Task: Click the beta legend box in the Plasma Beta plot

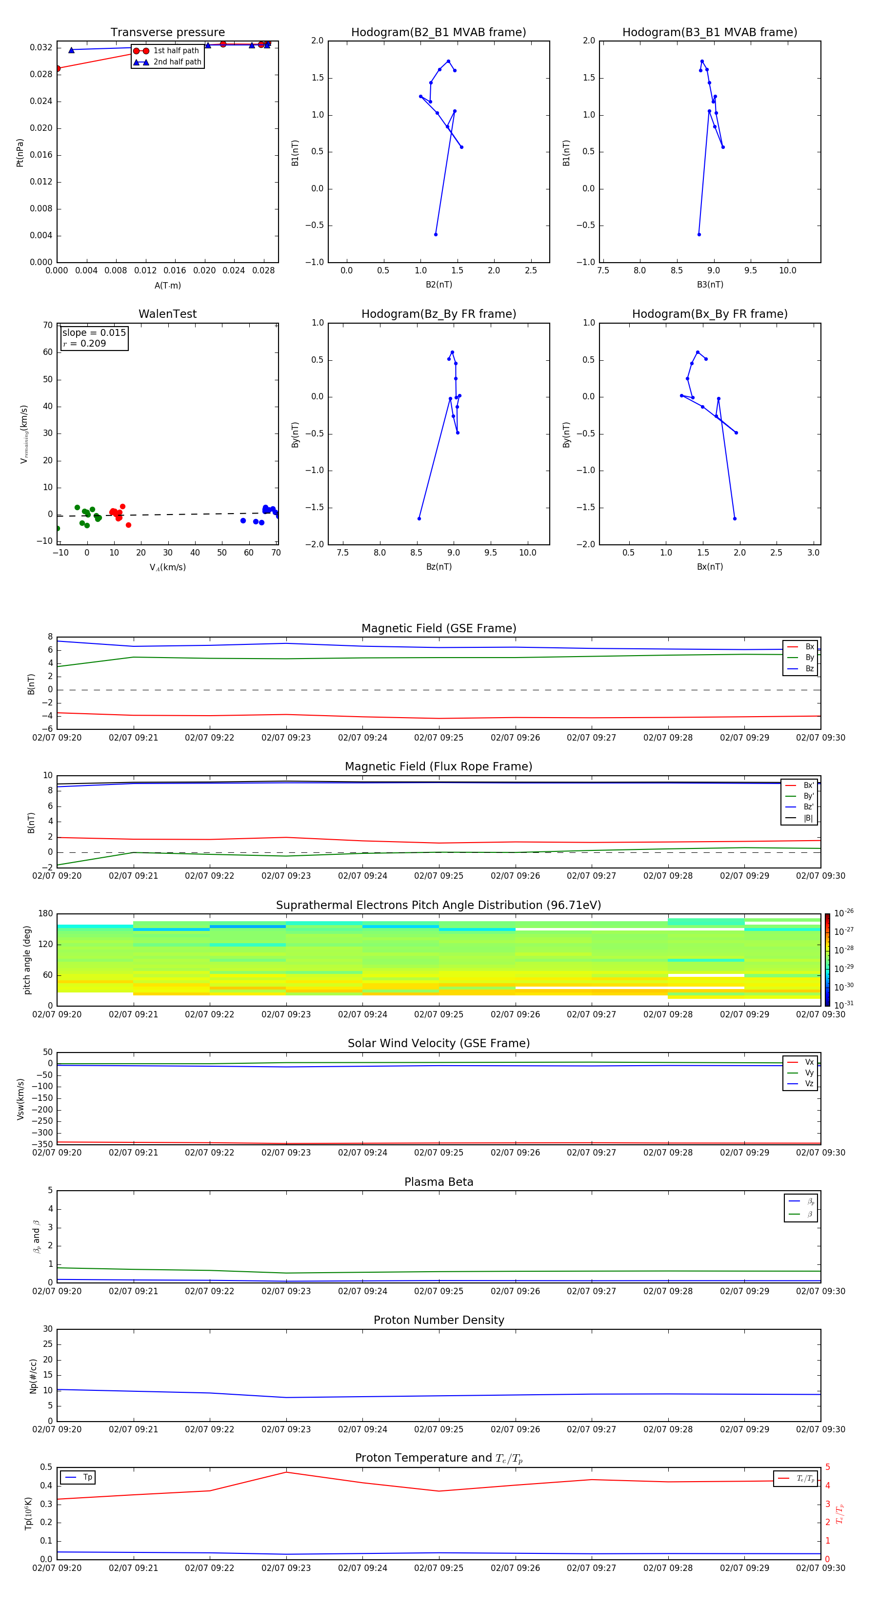Action: [x=800, y=1208]
